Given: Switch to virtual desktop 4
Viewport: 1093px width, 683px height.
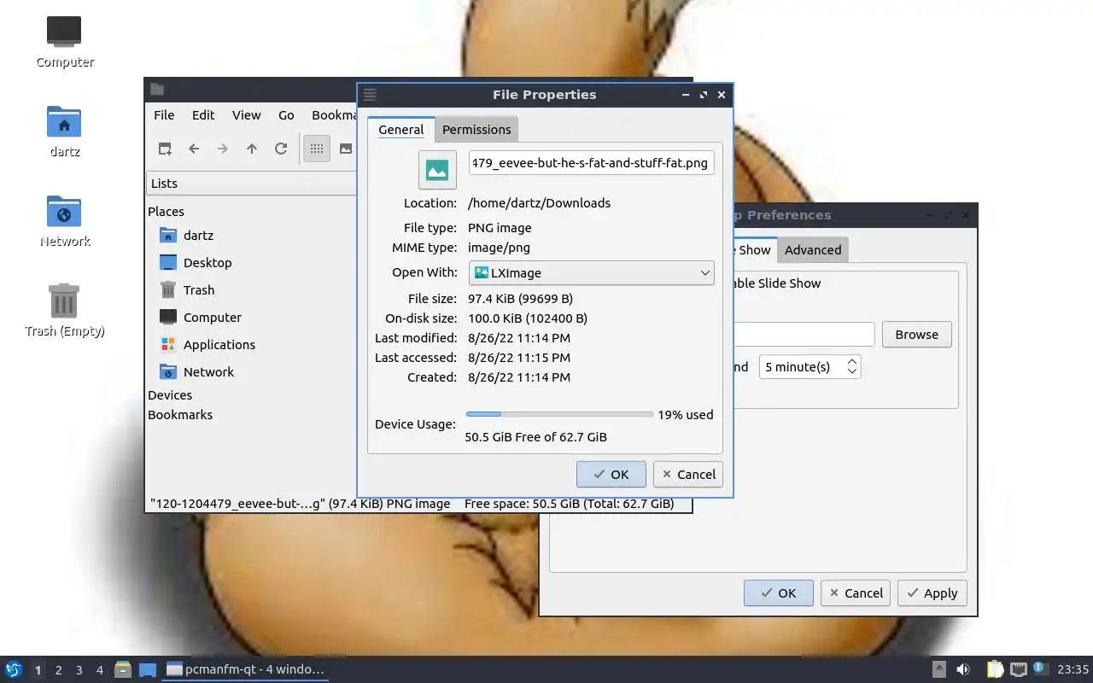Looking at the screenshot, I should click(99, 669).
